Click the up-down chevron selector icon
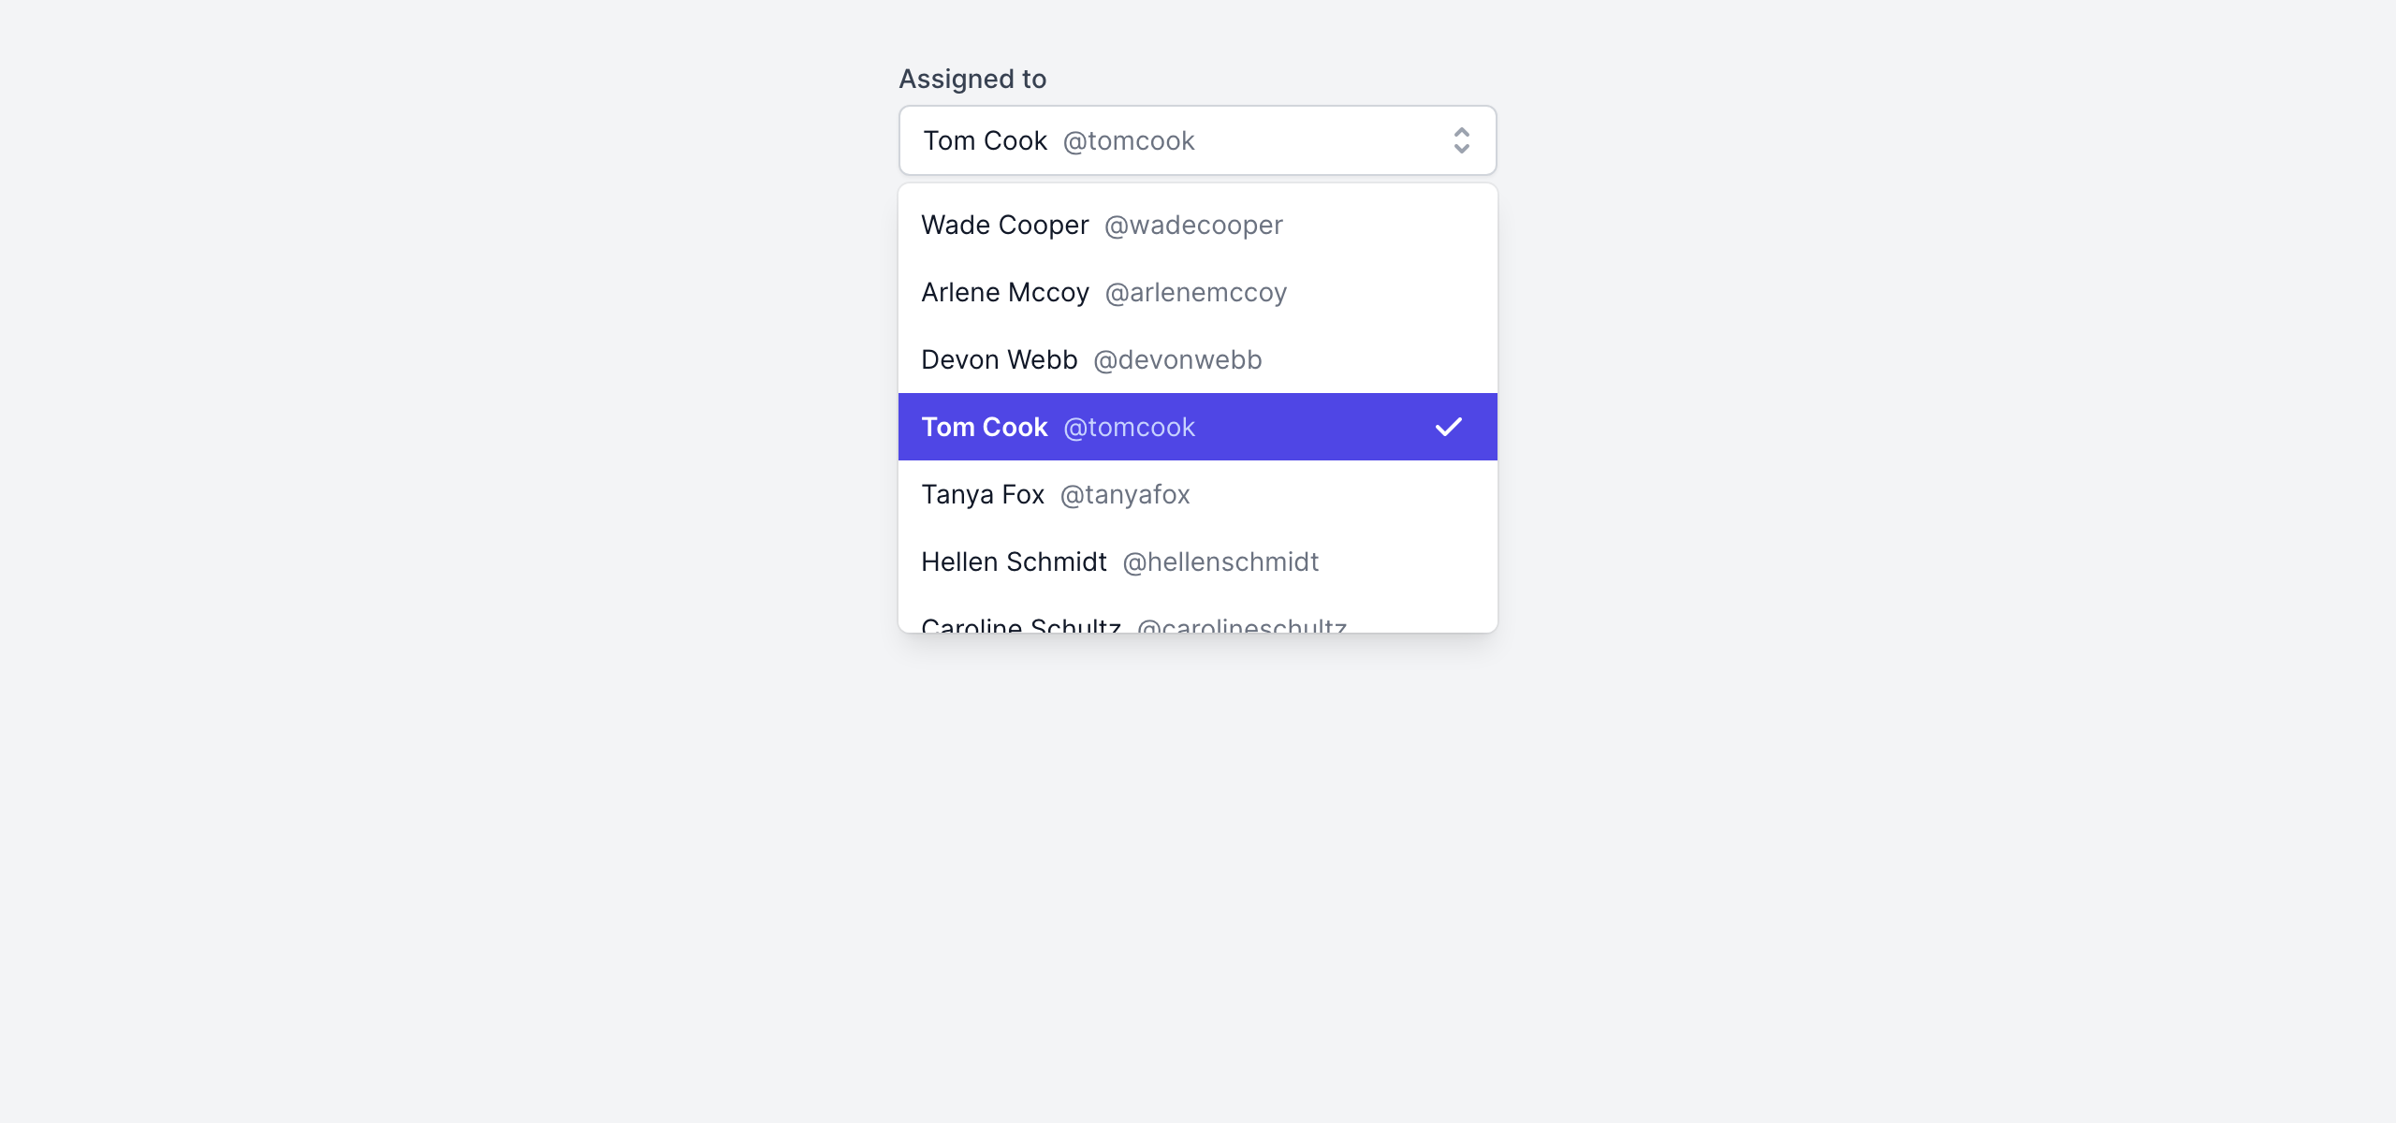2396x1123 pixels. point(1461,140)
